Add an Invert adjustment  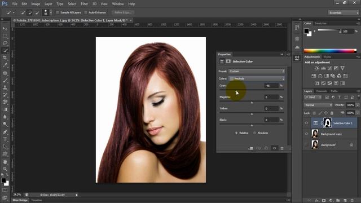[317, 83]
